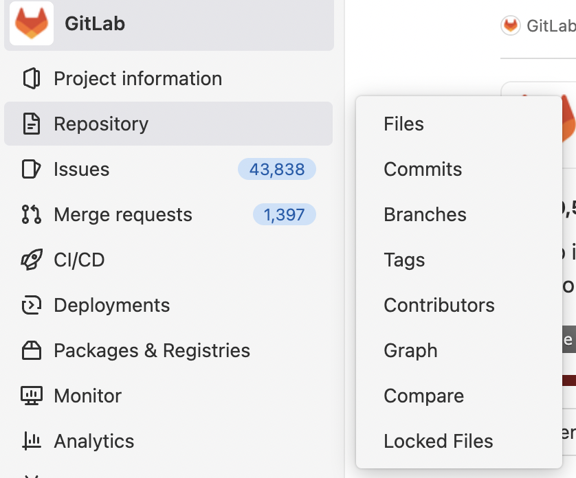This screenshot has height=478, width=576.
Task: Open Tags from the Repository flyout
Action: tap(404, 260)
